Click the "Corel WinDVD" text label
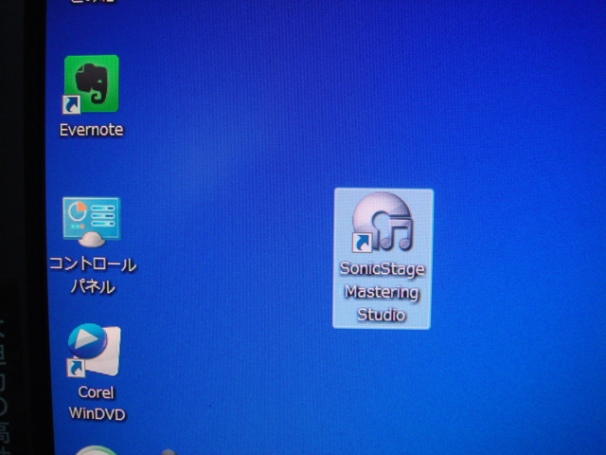 point(96,403)
